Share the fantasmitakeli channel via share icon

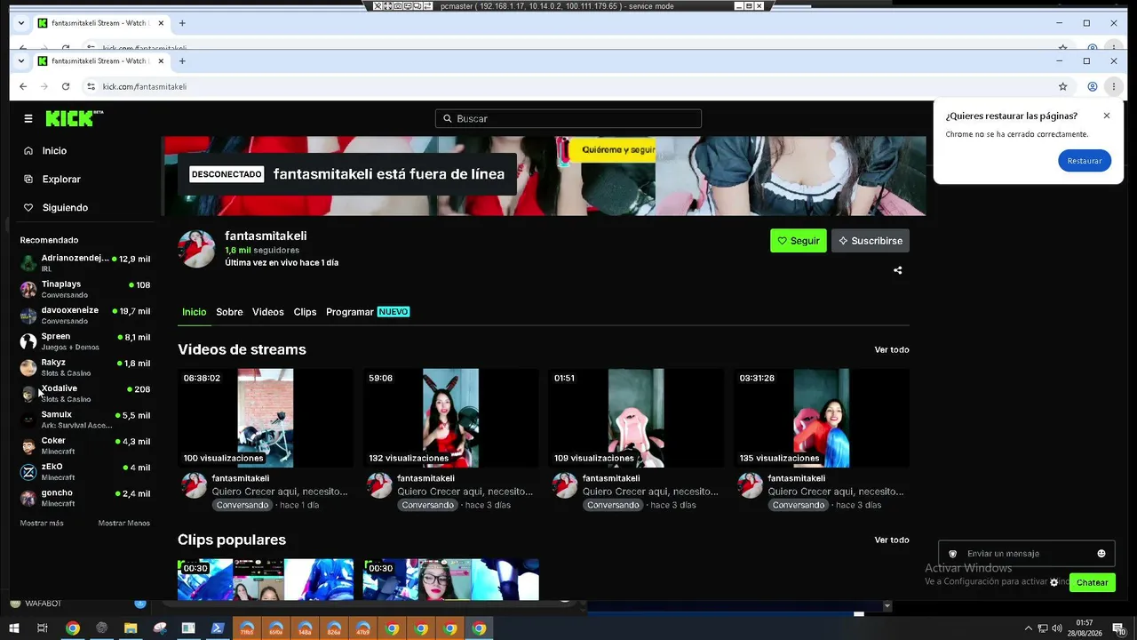click(x=897, y=270)
